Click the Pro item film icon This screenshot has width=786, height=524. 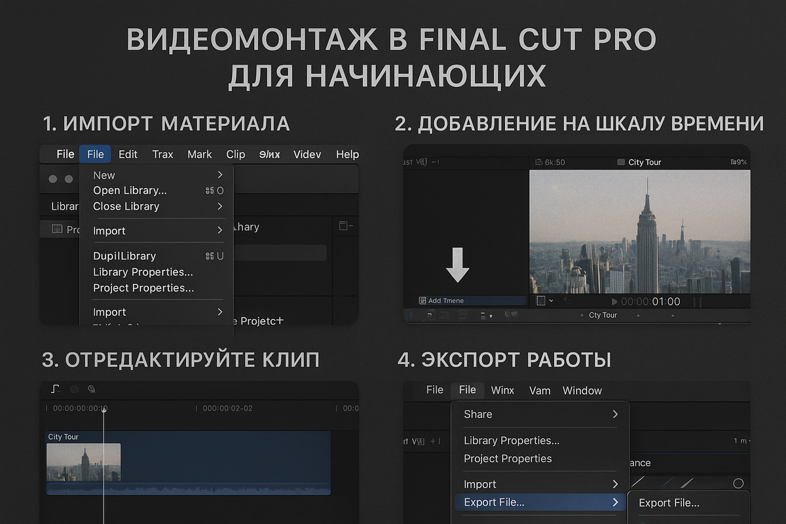point(57,229)
